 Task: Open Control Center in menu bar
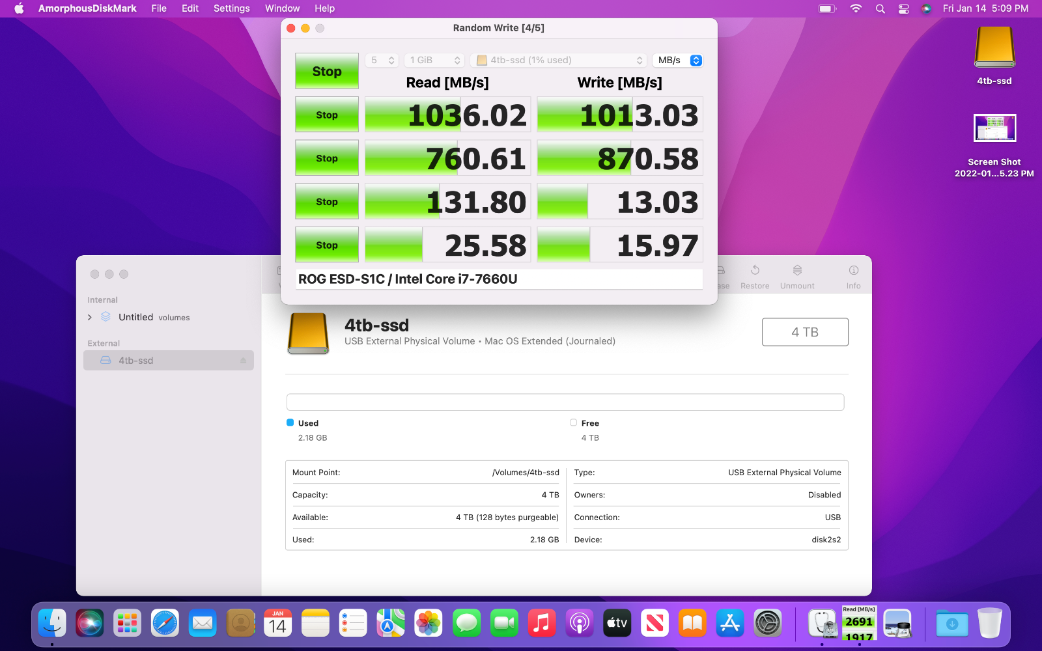click(904, 8)
